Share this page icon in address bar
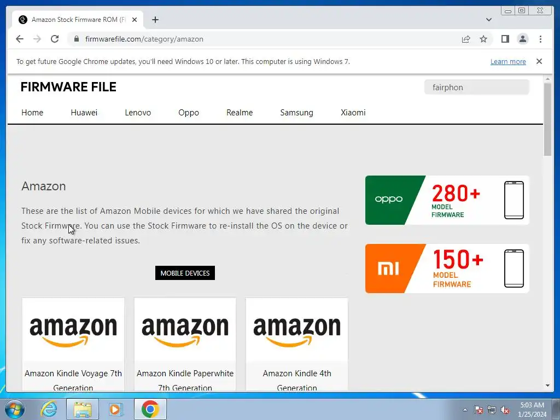 (466, 39)
